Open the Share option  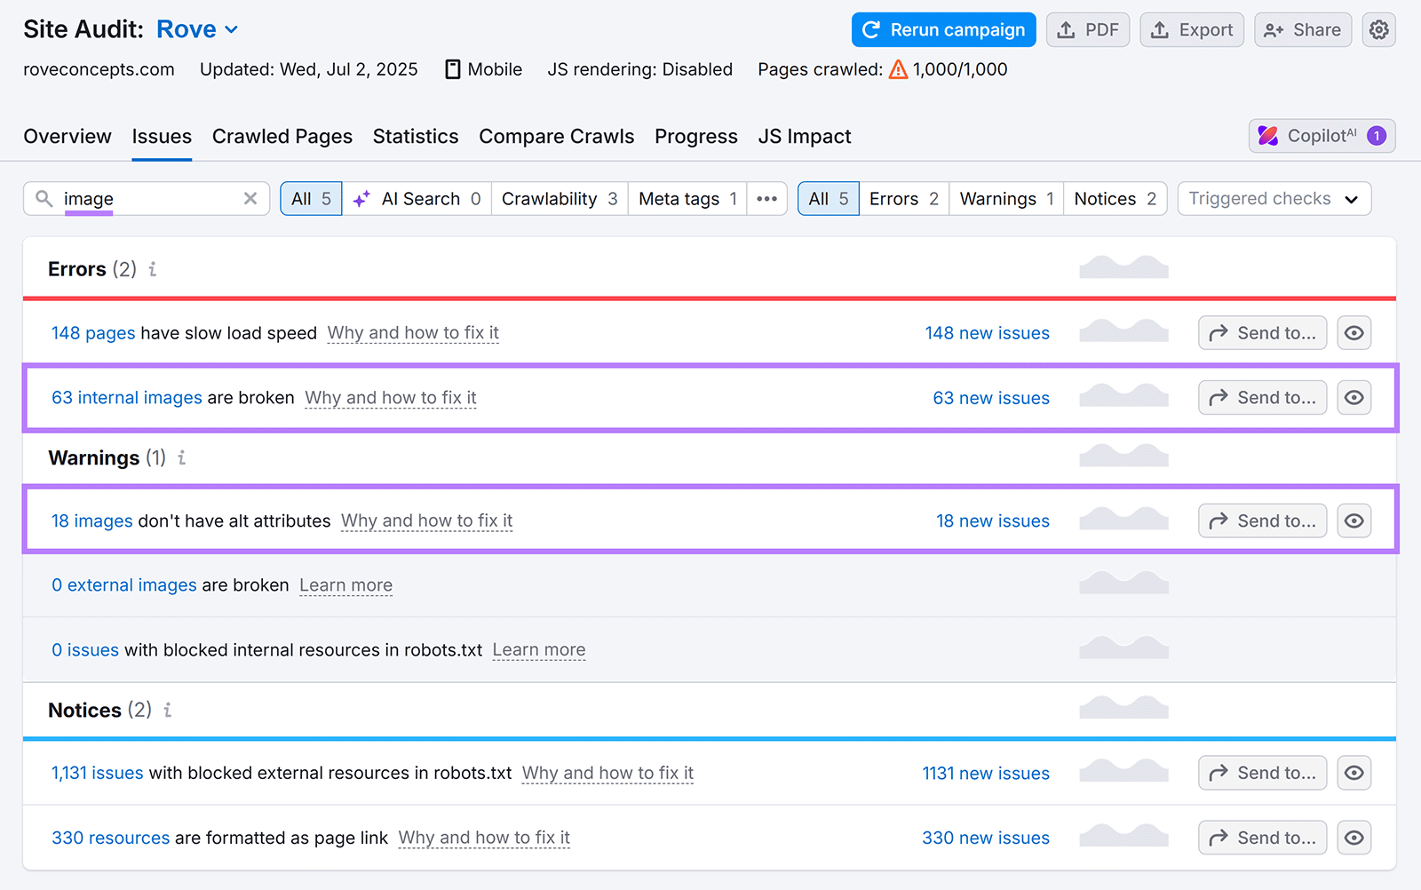pos(1302,29)
